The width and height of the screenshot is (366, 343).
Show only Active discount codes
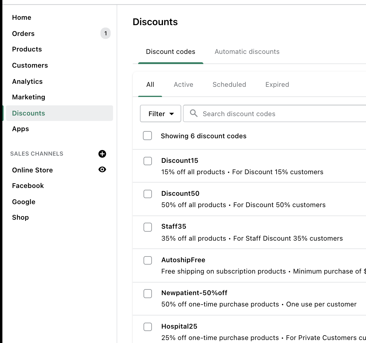pos(183,85)
